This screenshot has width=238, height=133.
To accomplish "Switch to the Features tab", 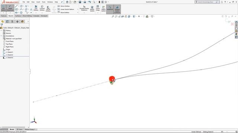I will [4, 16].
